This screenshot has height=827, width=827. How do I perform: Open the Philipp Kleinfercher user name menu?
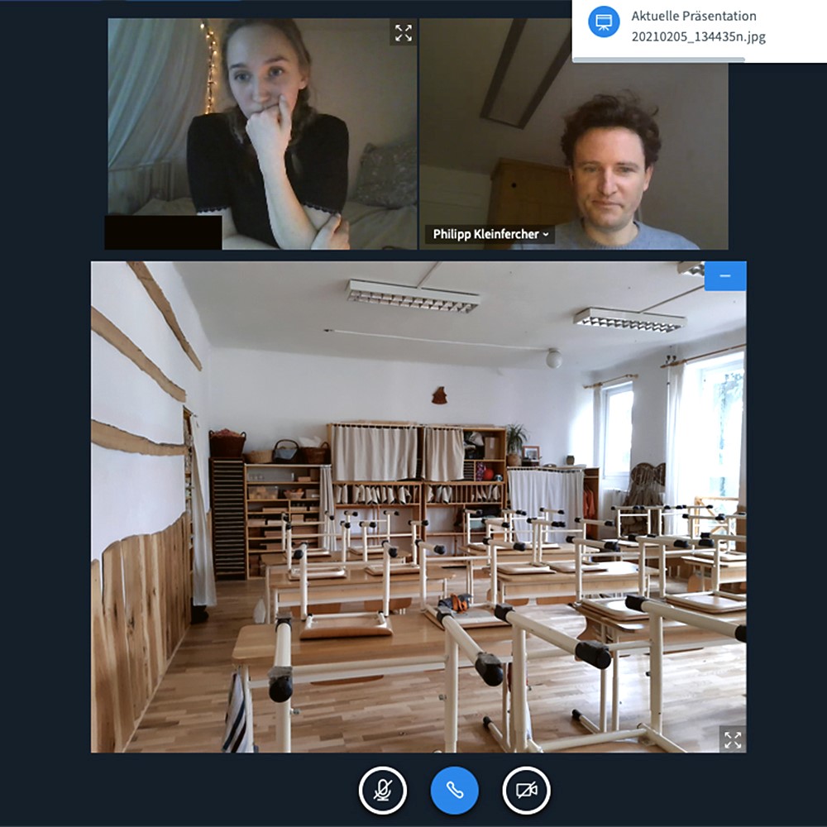click(x=490, y=235)
